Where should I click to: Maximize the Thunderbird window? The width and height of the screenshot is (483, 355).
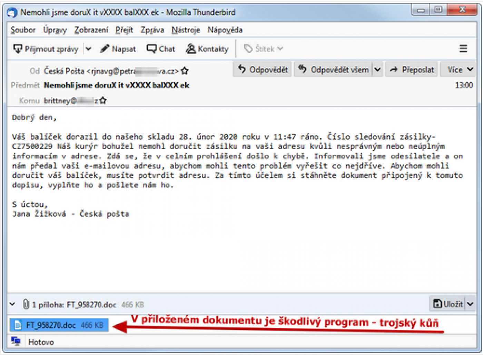pos(438,10)
